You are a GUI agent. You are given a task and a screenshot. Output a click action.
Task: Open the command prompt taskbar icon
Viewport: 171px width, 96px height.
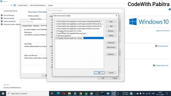click(x=103, y=94)
